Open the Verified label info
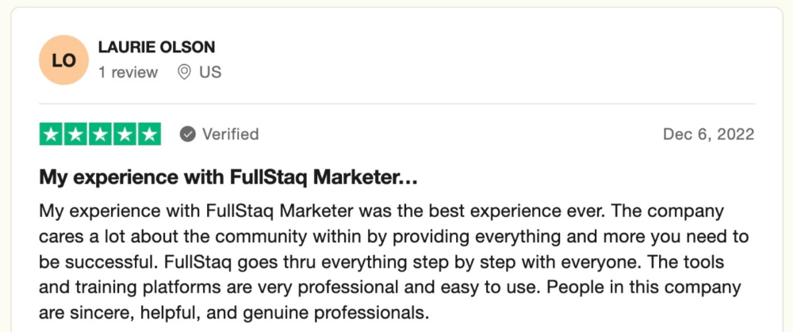Viewport: 793px width, 332px height. click(231, 134)
